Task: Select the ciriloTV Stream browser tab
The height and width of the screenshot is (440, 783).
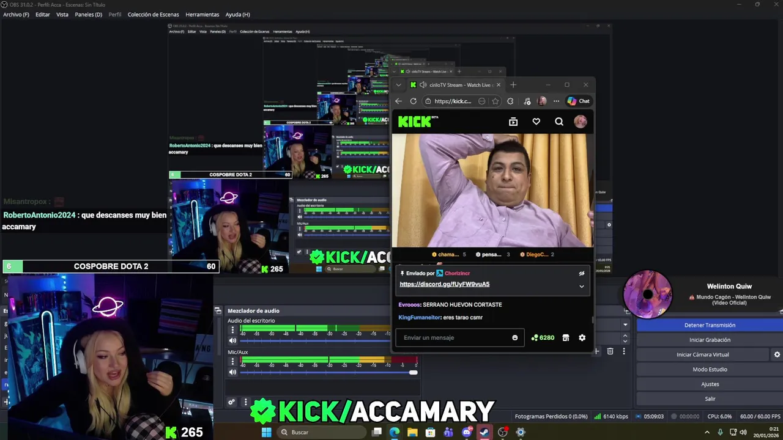Action: (456, 85)
